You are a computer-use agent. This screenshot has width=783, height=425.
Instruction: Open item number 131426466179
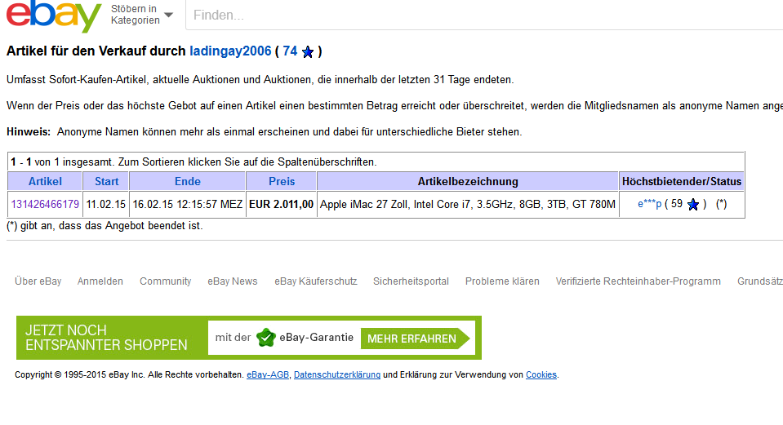[45, 205]
